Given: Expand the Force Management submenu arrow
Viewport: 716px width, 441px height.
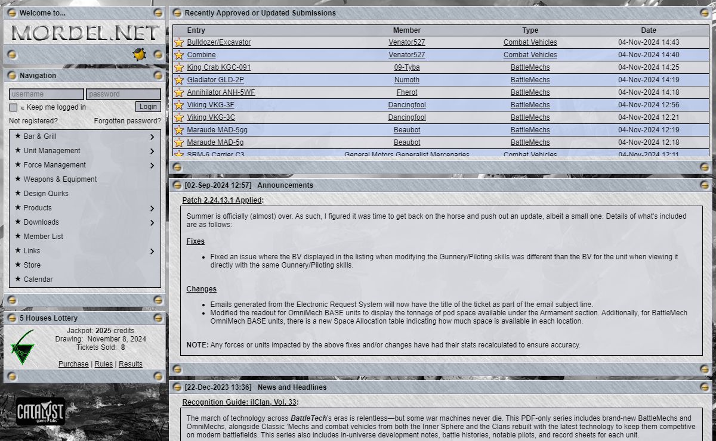Looking at the screenshot, I should (x=152, y=166).
